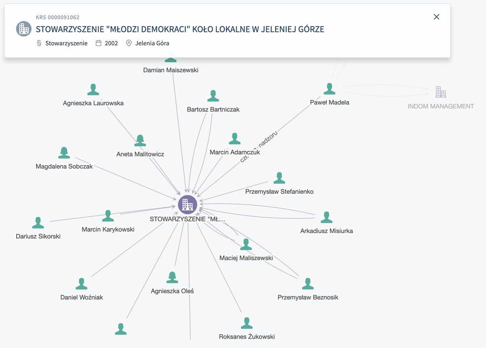Select the Marcin Adamczuk person icon
The image size is (486, 348).
[234, 139]
